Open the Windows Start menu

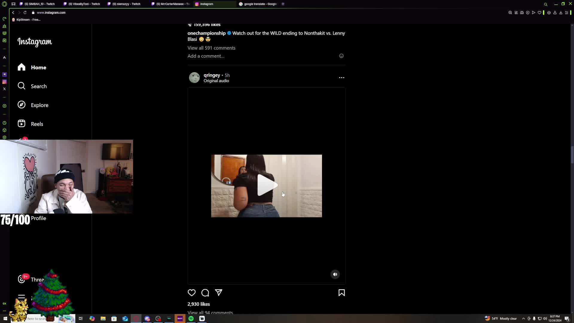[5, 319]
